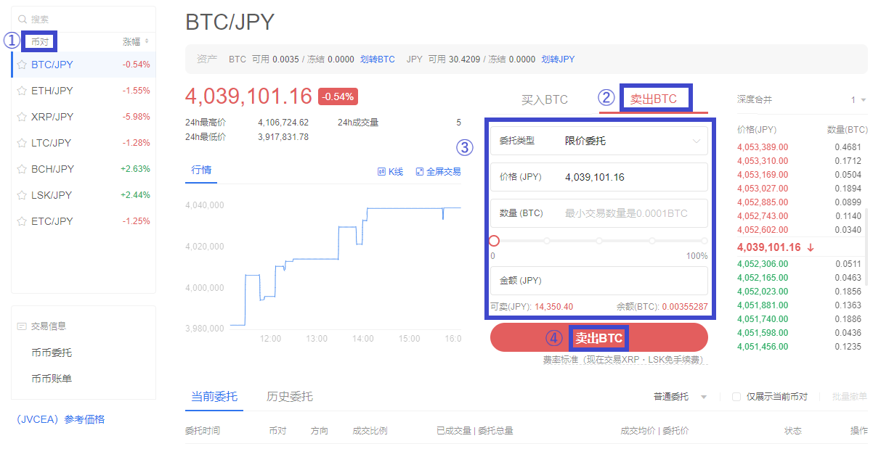Click the 数量 (BTC) input field
Screen dimensions: 881x449
tap(598, 213)
